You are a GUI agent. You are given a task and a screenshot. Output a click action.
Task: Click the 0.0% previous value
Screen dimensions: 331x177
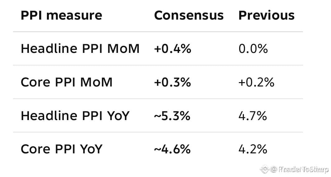(x=253, y=49)
